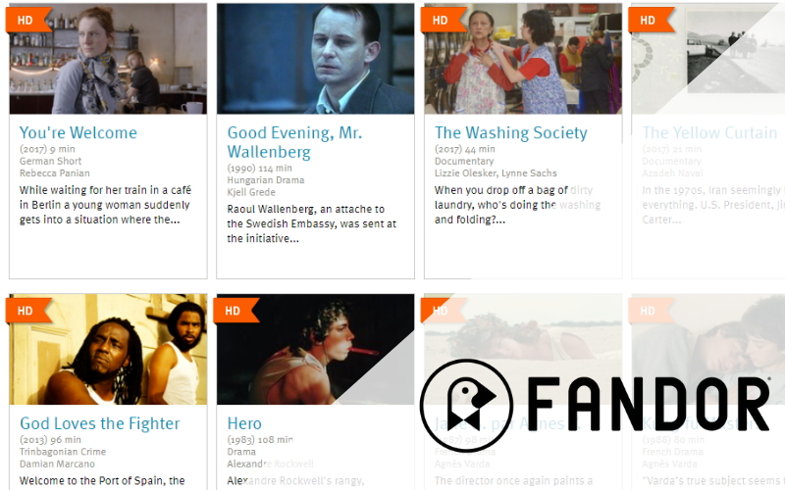Click the HD badge on Hero
This screenshot has width=785, height=490.
(235, 311)
